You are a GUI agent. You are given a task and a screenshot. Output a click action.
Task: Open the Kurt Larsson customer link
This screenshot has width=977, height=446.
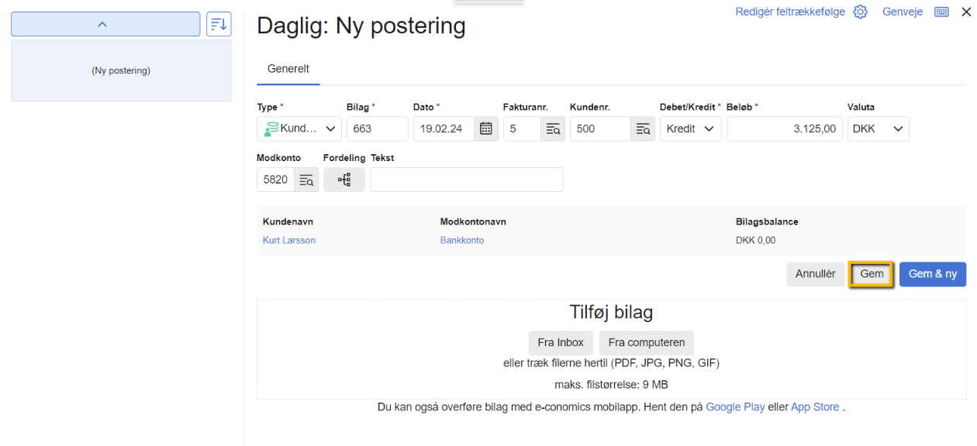[x=288, y=240]
